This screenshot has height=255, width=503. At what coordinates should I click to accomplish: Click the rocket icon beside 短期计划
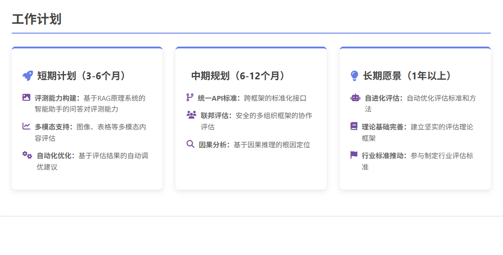(x=27, y=76)
